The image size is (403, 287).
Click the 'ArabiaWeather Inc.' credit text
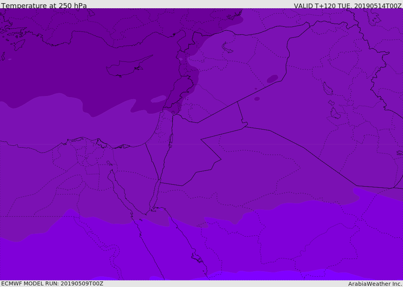pyautogui.click(x=375, y=284)
